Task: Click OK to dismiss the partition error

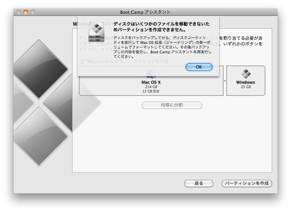Action: point(199,67)
